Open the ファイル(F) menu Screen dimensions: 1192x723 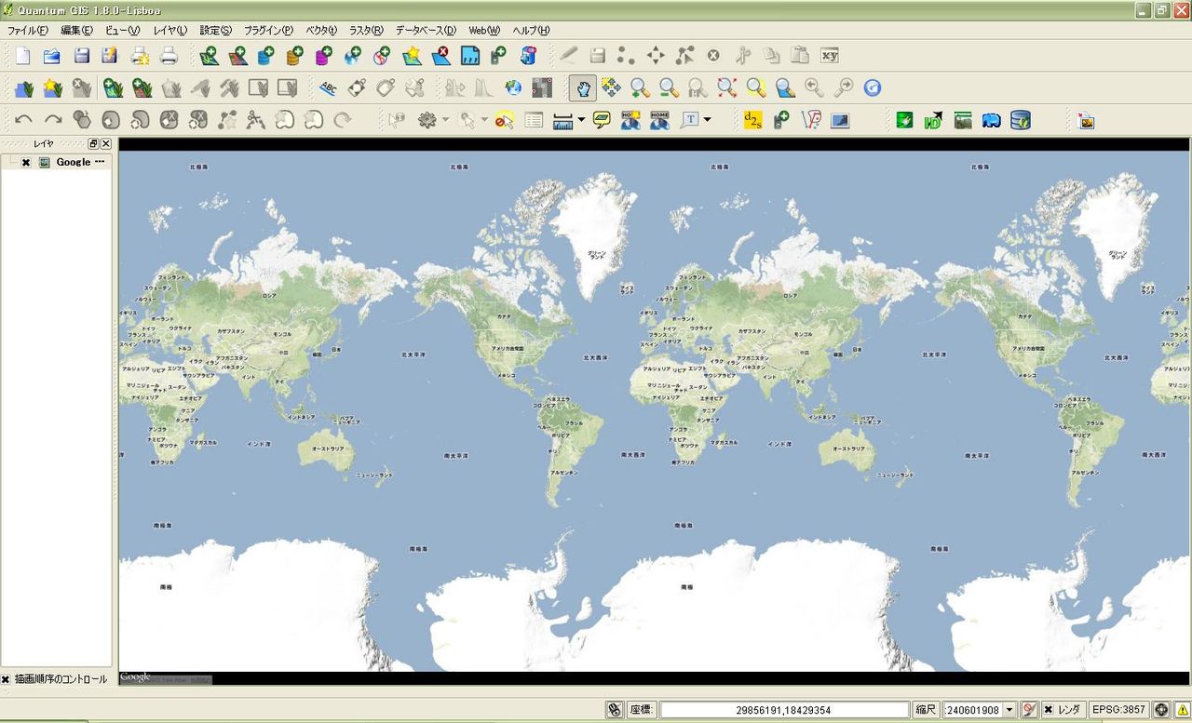[x=28, y=31]
